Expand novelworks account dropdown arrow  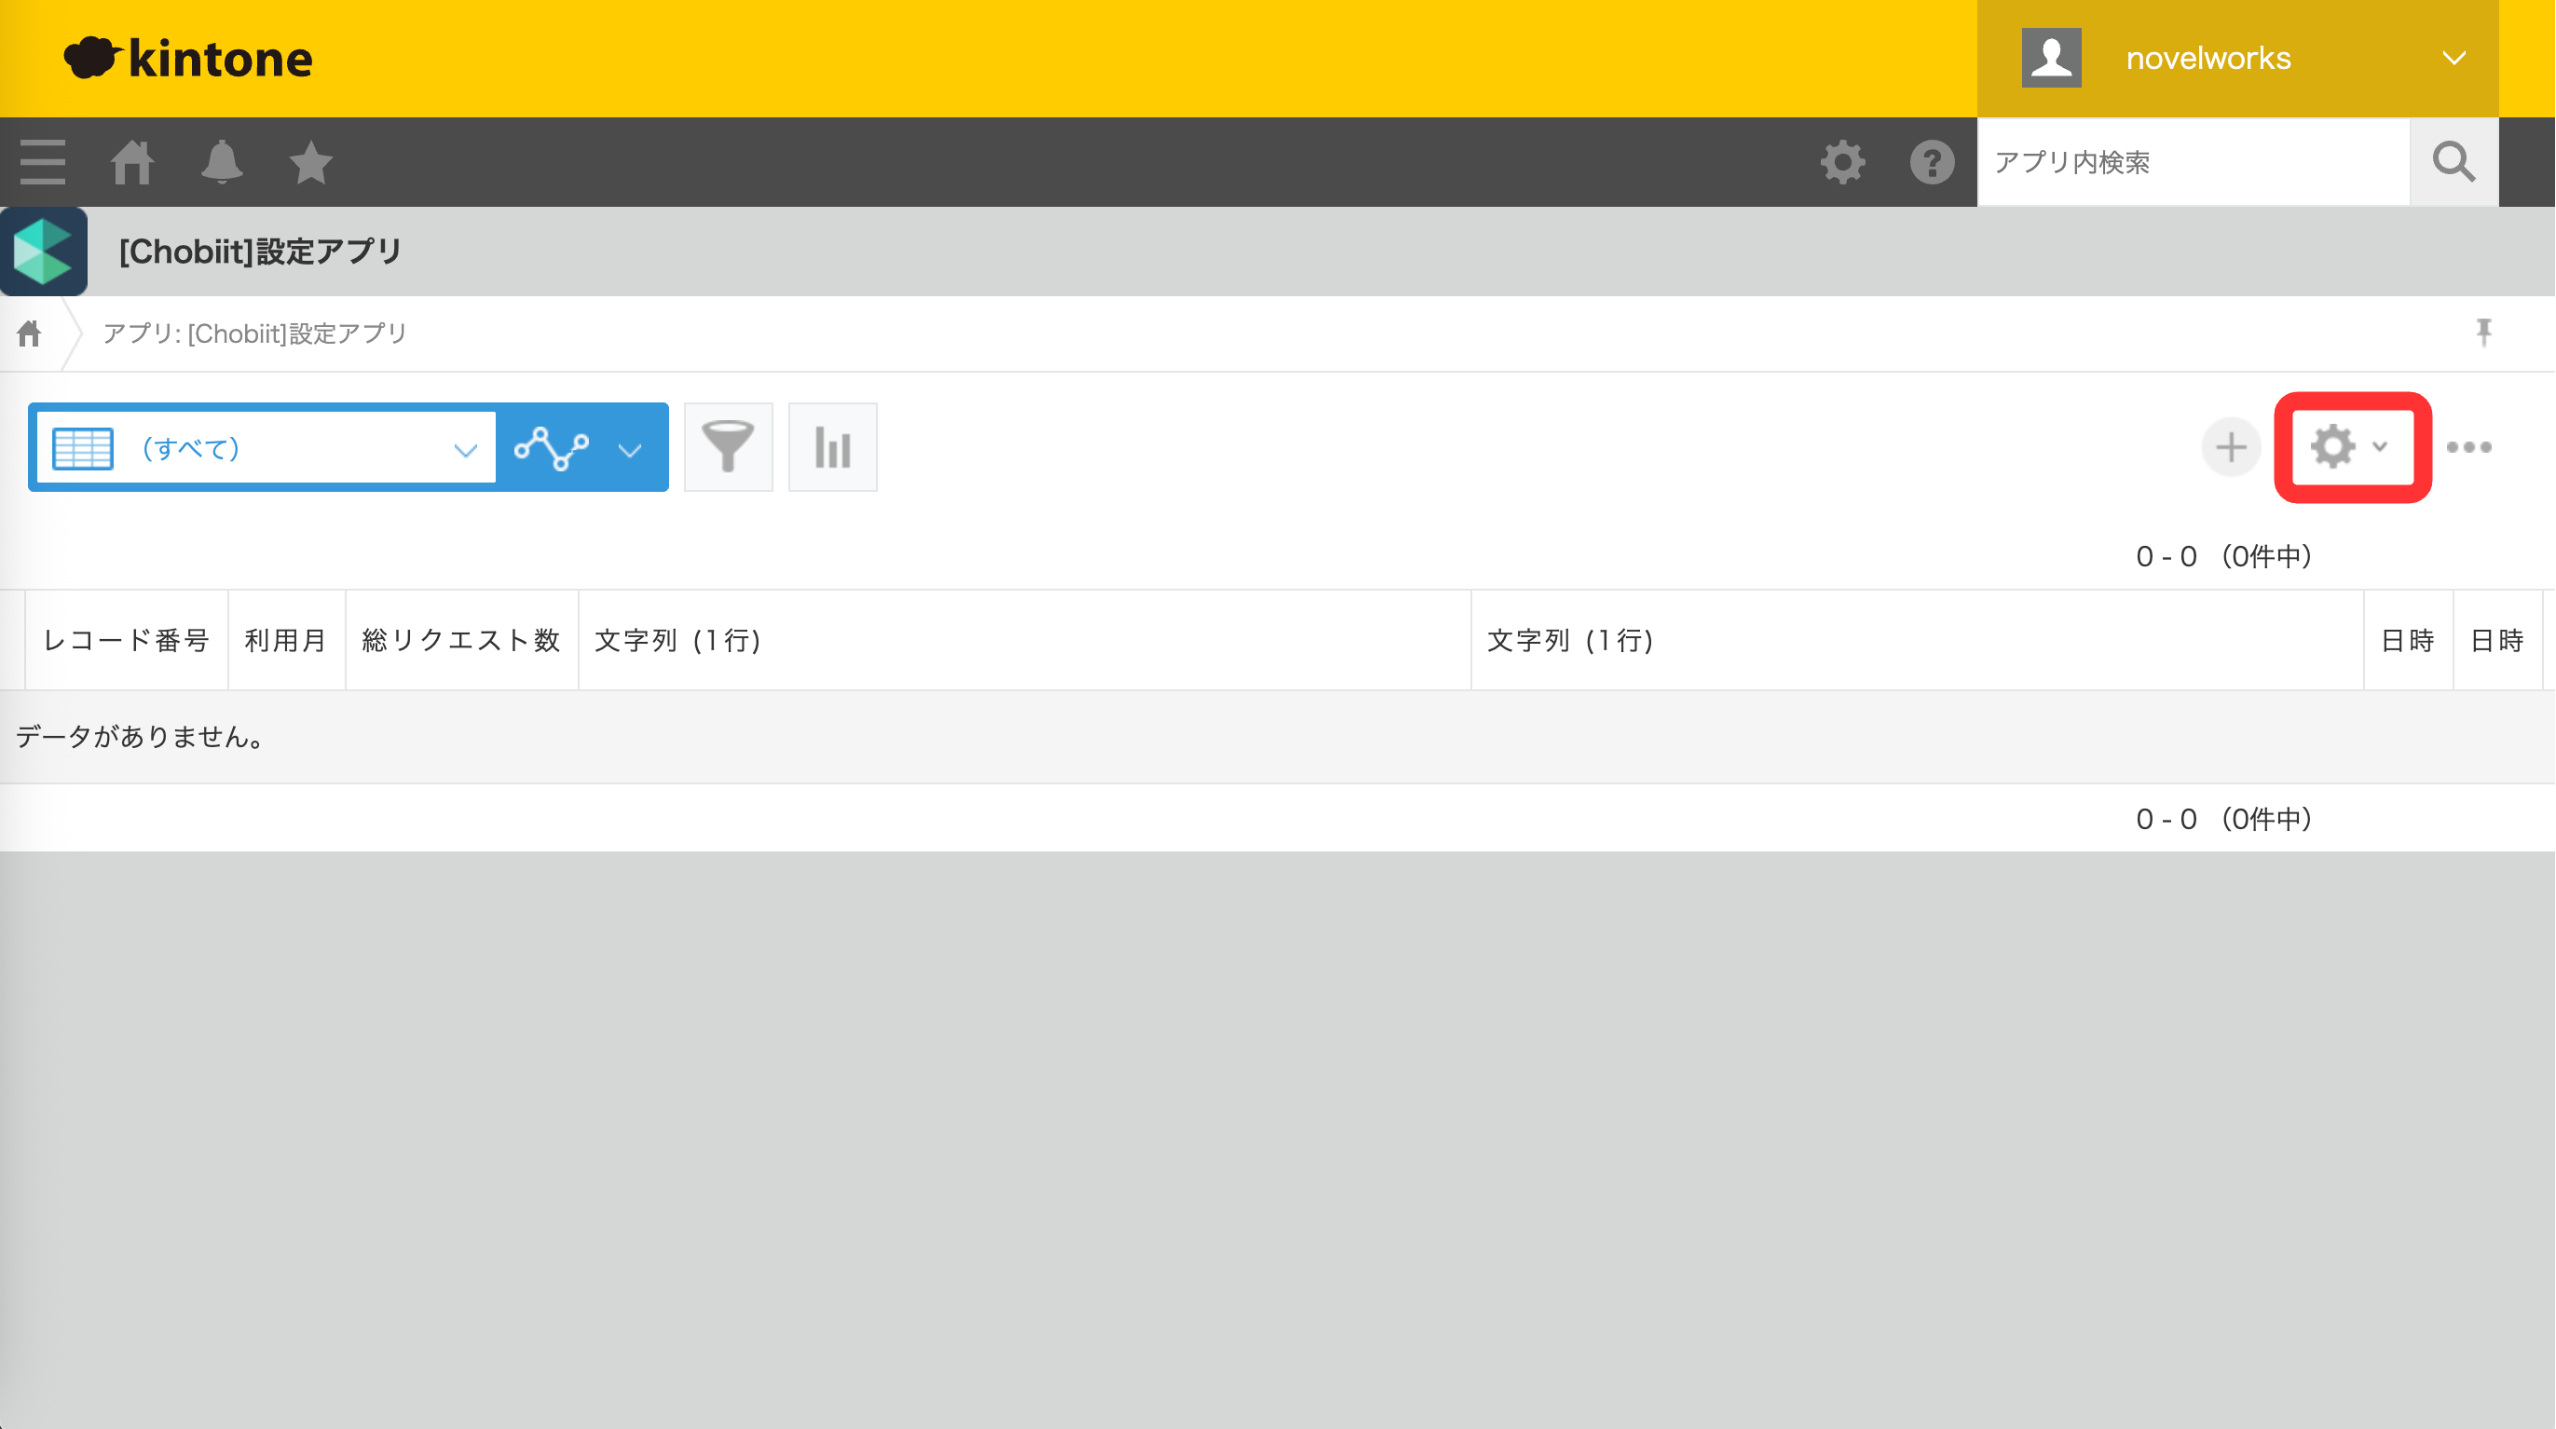pyautogui.click(x=2454, y=59)
